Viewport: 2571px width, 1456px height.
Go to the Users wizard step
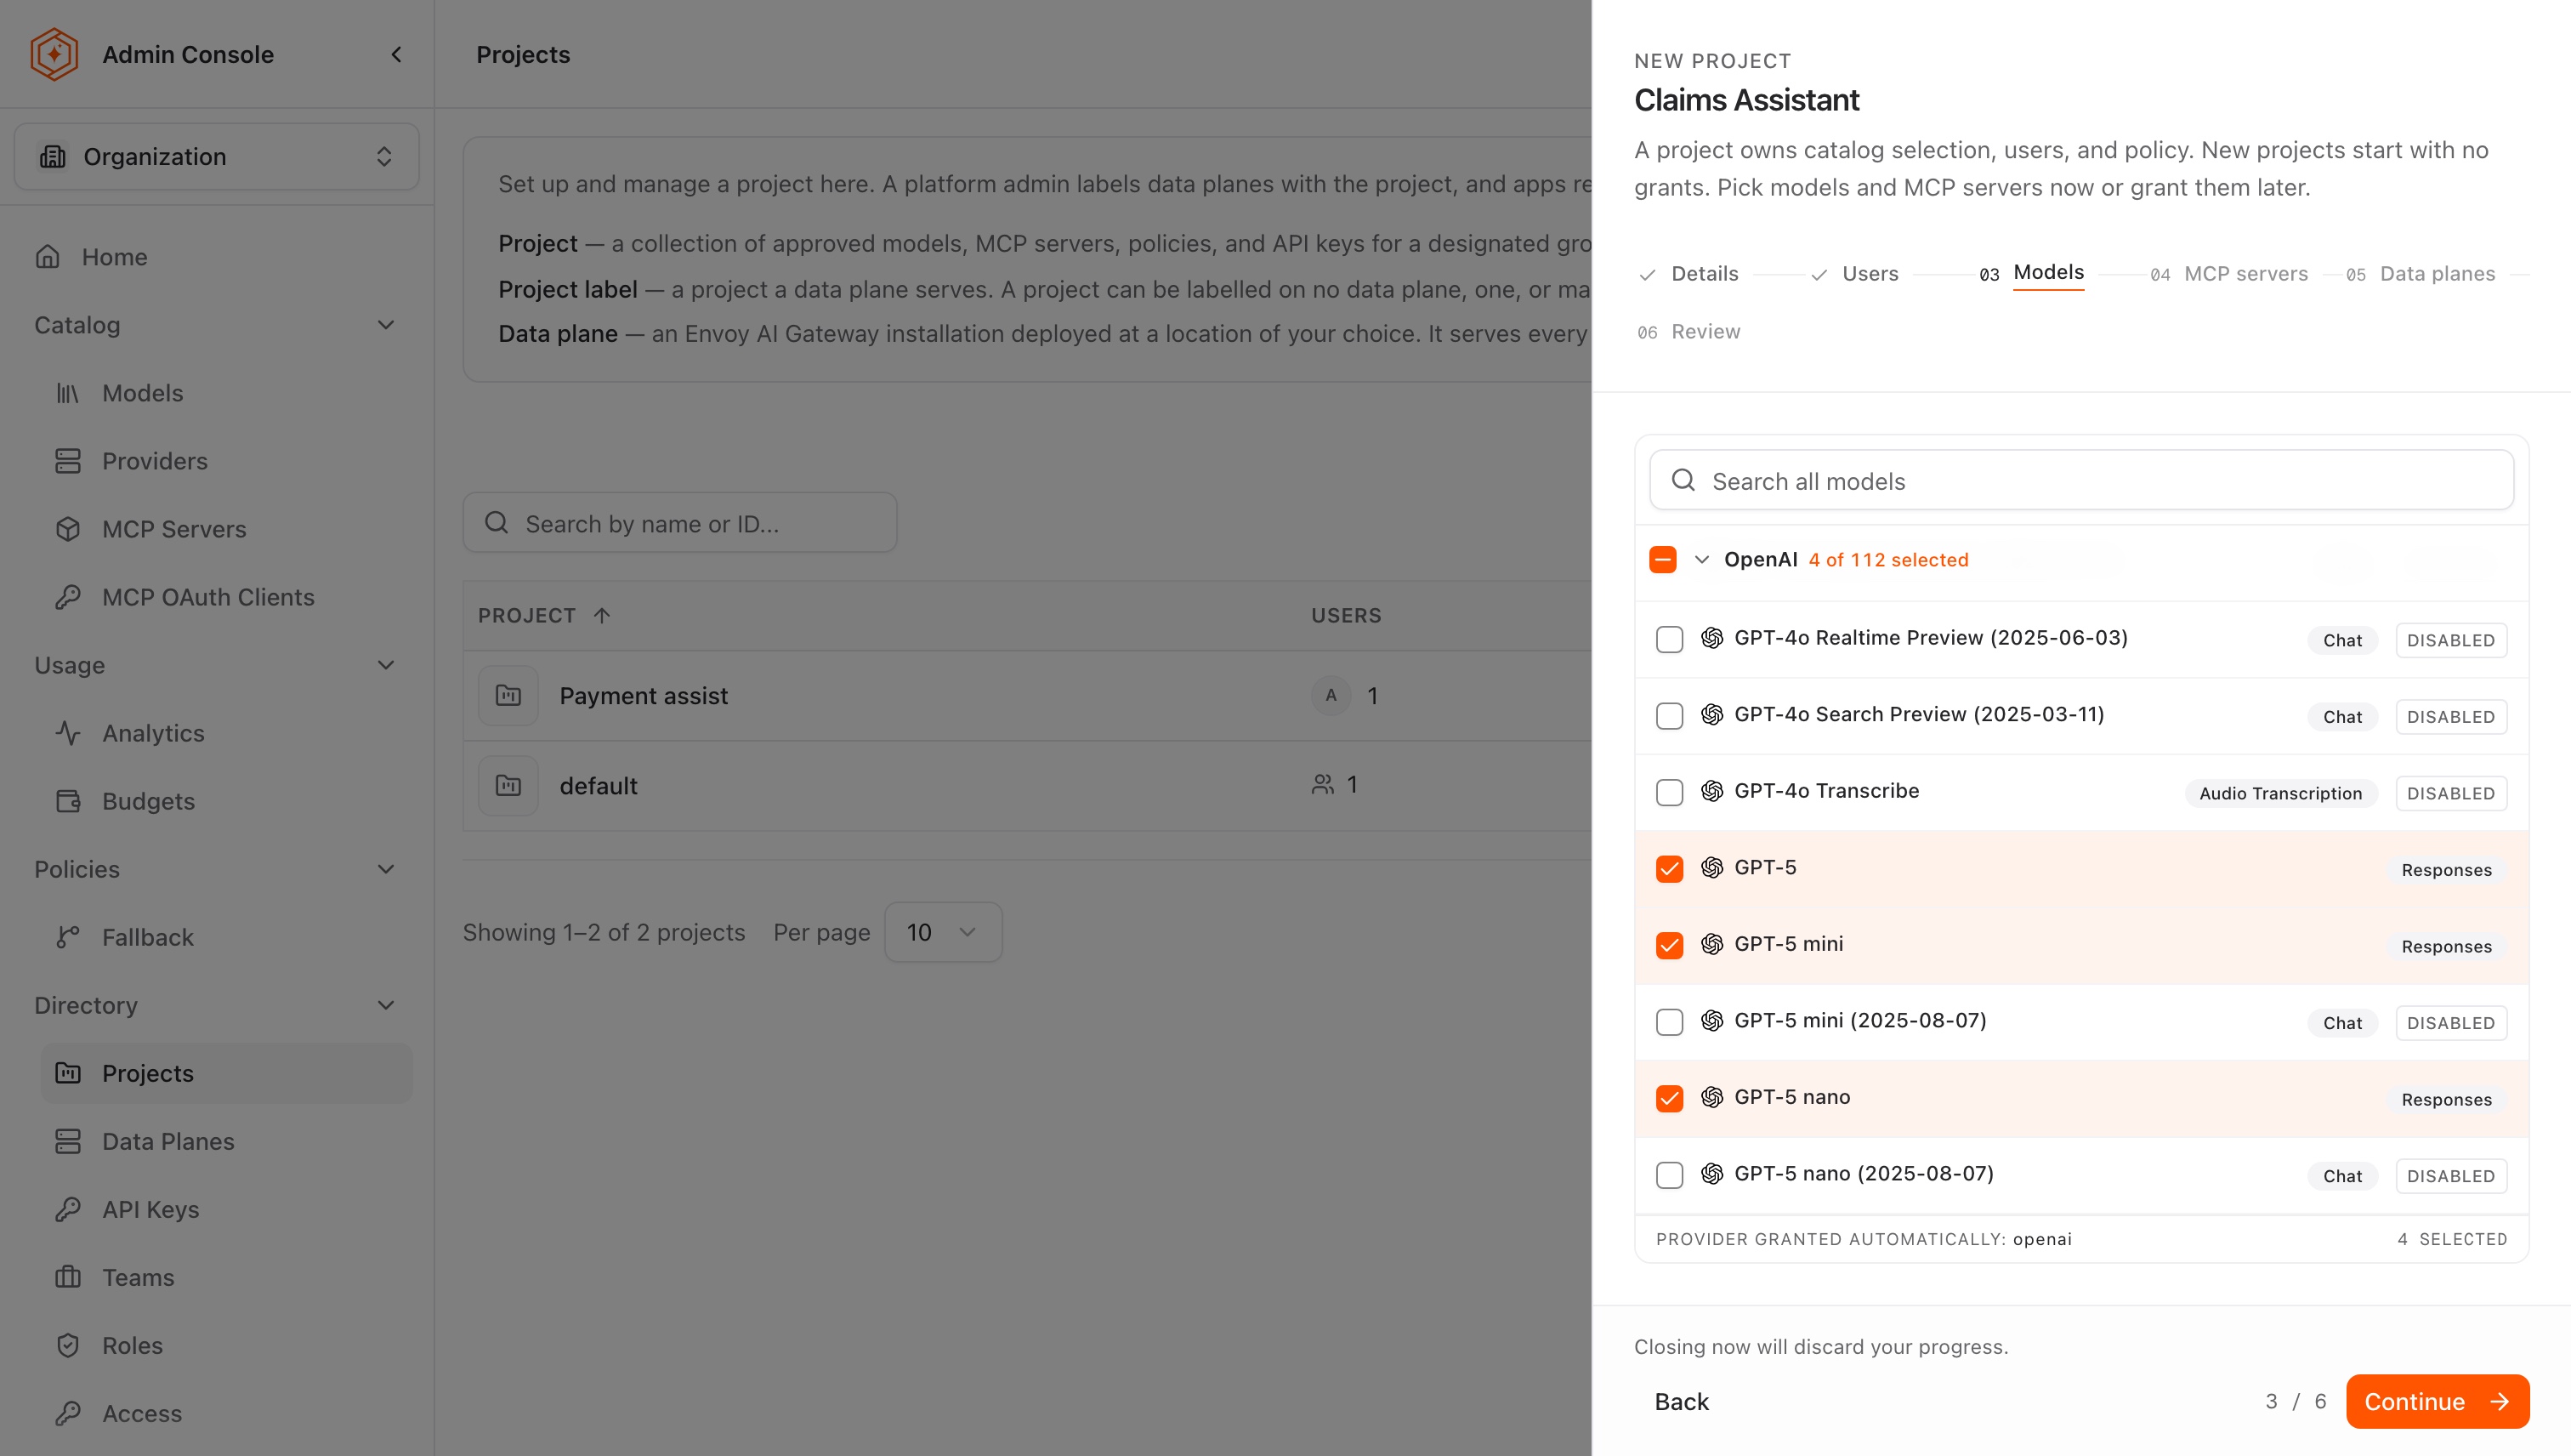pos(1854,274)
